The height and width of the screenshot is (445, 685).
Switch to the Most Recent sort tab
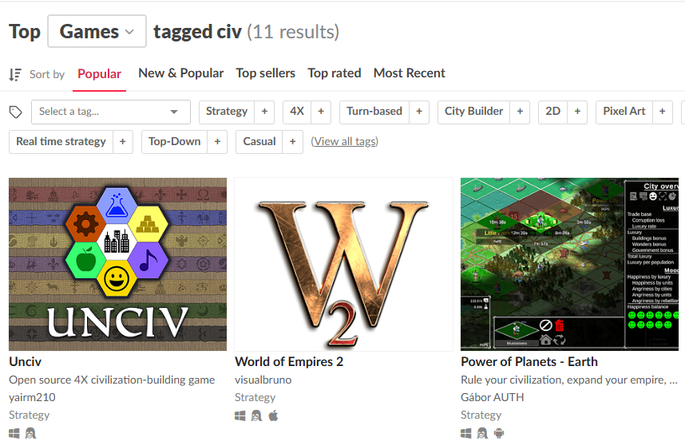tap(410, 73)
